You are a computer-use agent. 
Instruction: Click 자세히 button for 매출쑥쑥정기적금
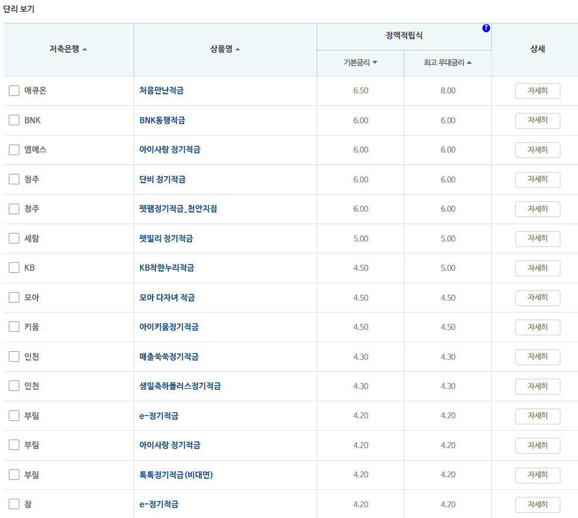(538, 356)
